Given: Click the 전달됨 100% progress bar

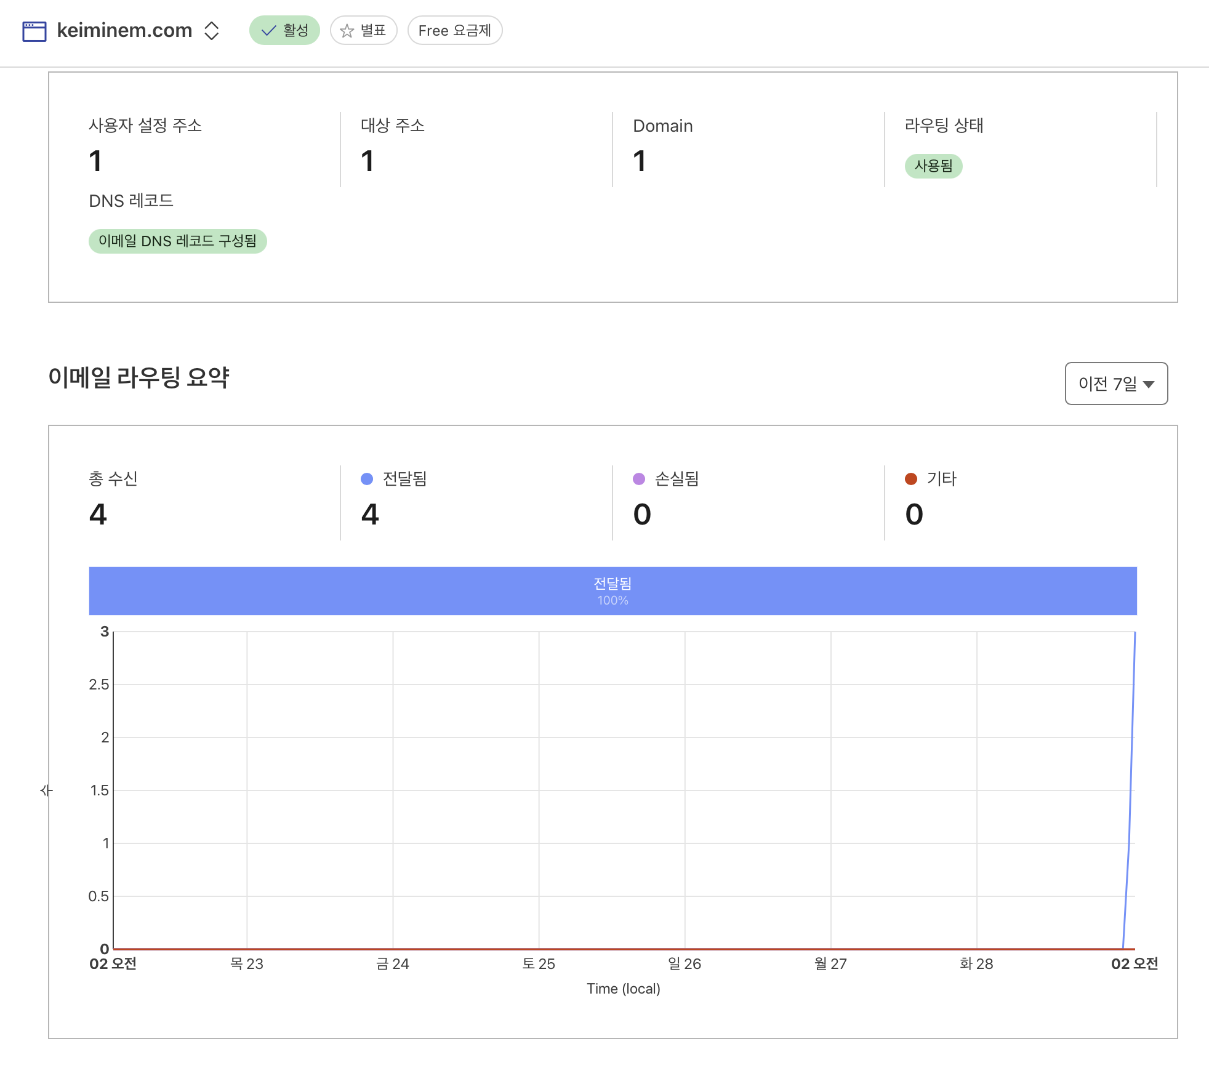Looking at the screenshot, I should click(x=613, y=591).
